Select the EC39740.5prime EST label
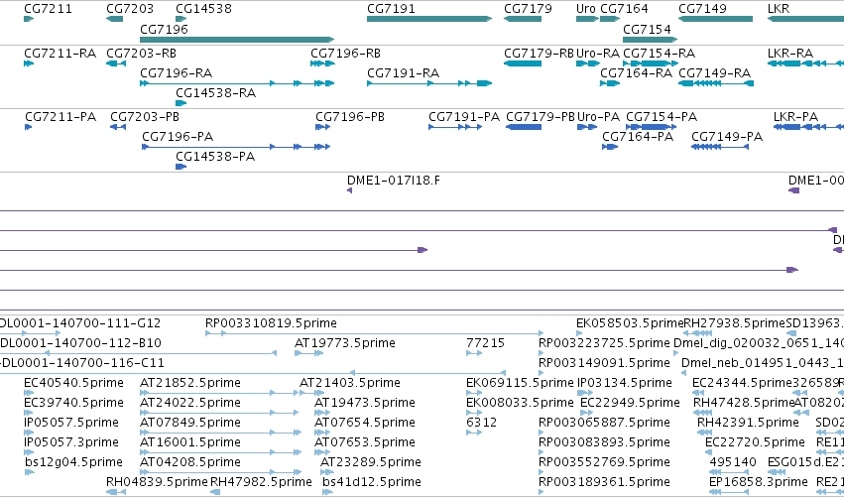Screen dimensions: 844x497 coord(73,403)
